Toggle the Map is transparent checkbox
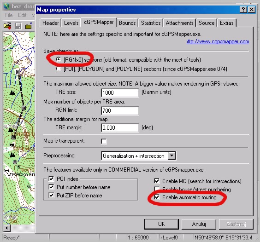260x242 pixels. point(104,141)
